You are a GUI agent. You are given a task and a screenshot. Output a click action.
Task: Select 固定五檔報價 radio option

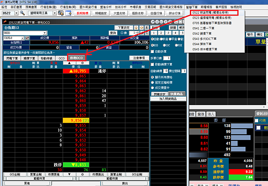coord(152,83)
